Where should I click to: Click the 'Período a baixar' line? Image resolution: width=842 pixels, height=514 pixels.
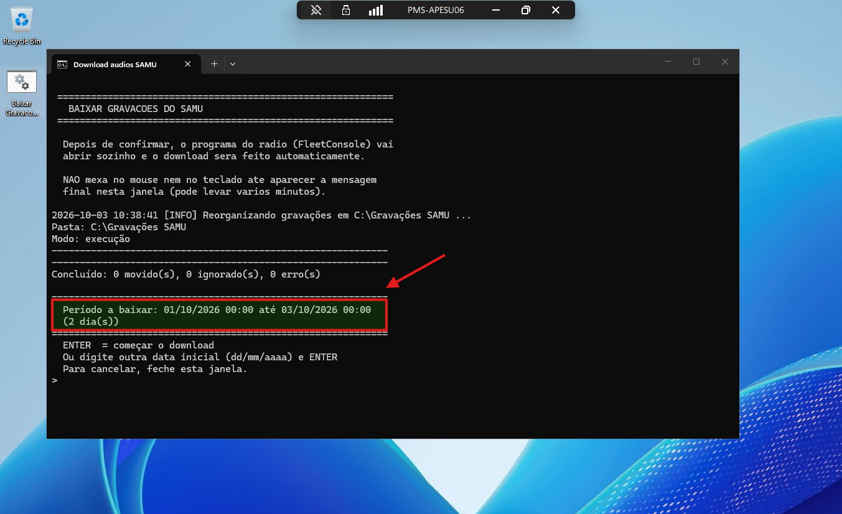tap(217, 309)
